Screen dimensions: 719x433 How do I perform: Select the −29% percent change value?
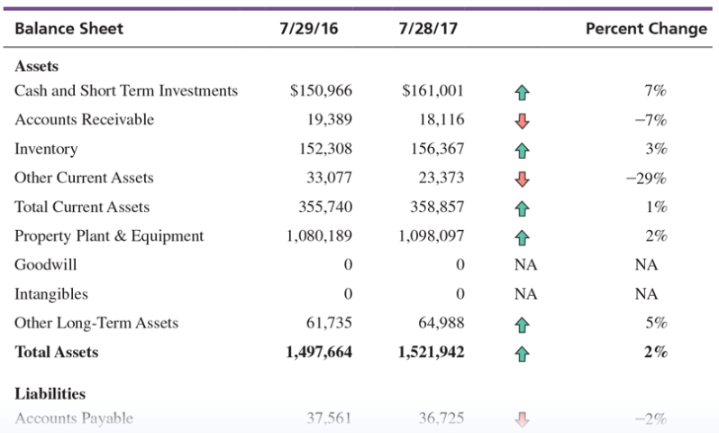[x=647, y=178]
